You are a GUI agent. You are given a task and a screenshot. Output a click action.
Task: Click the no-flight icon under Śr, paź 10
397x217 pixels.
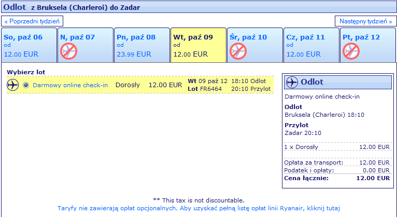pyautogui.click(x=238, y=51)
